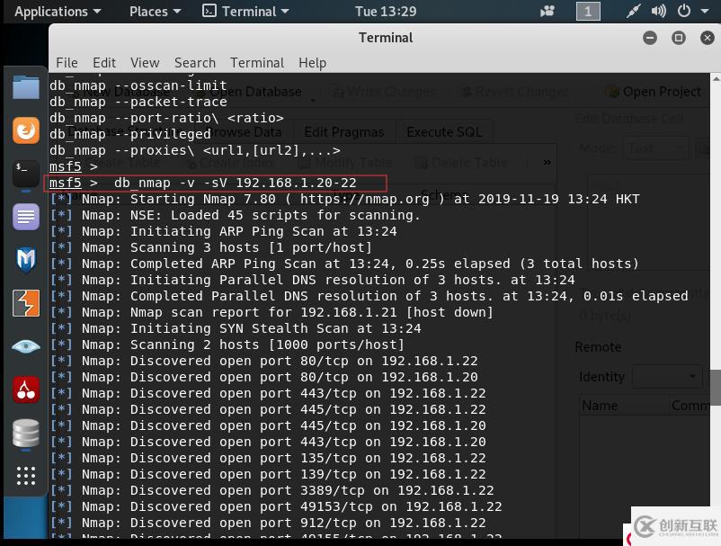The width and height of the screenshot is (721, 546).
Task: Open the File menu
Action: [67, 63]
